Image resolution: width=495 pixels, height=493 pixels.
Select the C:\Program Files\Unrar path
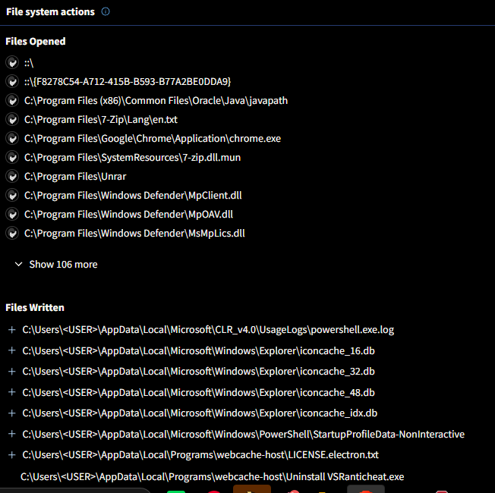pos(75,176)
